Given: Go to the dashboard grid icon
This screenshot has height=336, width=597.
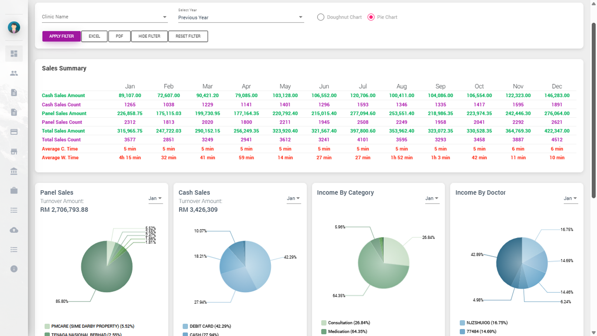Looking at the screenshot, I should 14,54.
